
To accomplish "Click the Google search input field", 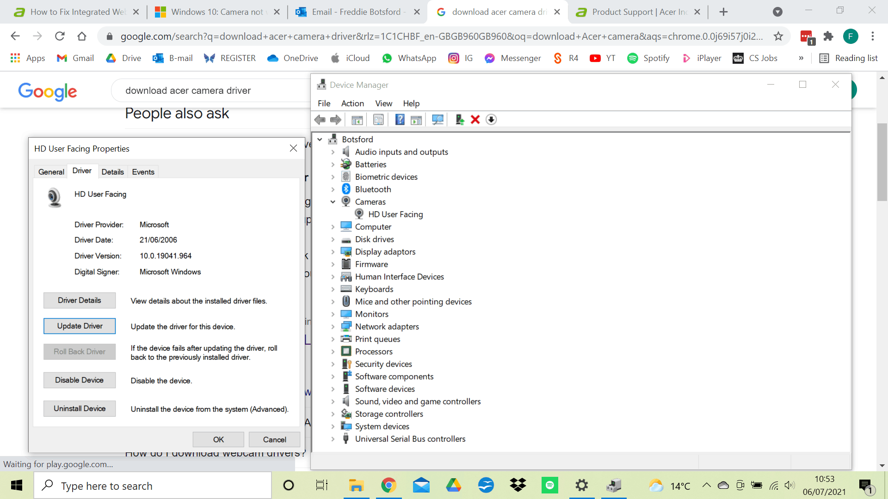I will pos(208,91).
